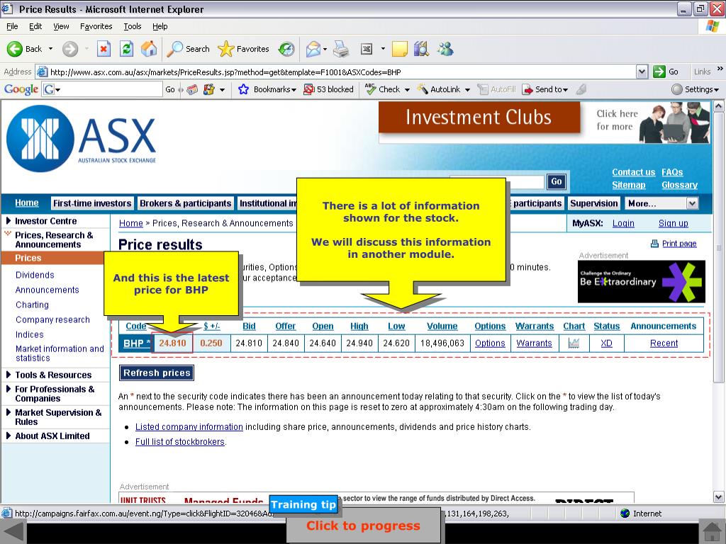Open the address bar dropdown arrow
Image resolution: width=726 pixels, height=544 pixels.
pos(642,72)
